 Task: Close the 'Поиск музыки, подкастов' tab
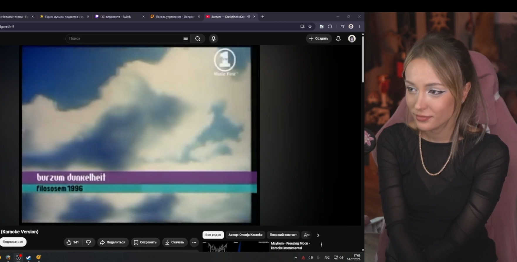click(x=88, y=17)
